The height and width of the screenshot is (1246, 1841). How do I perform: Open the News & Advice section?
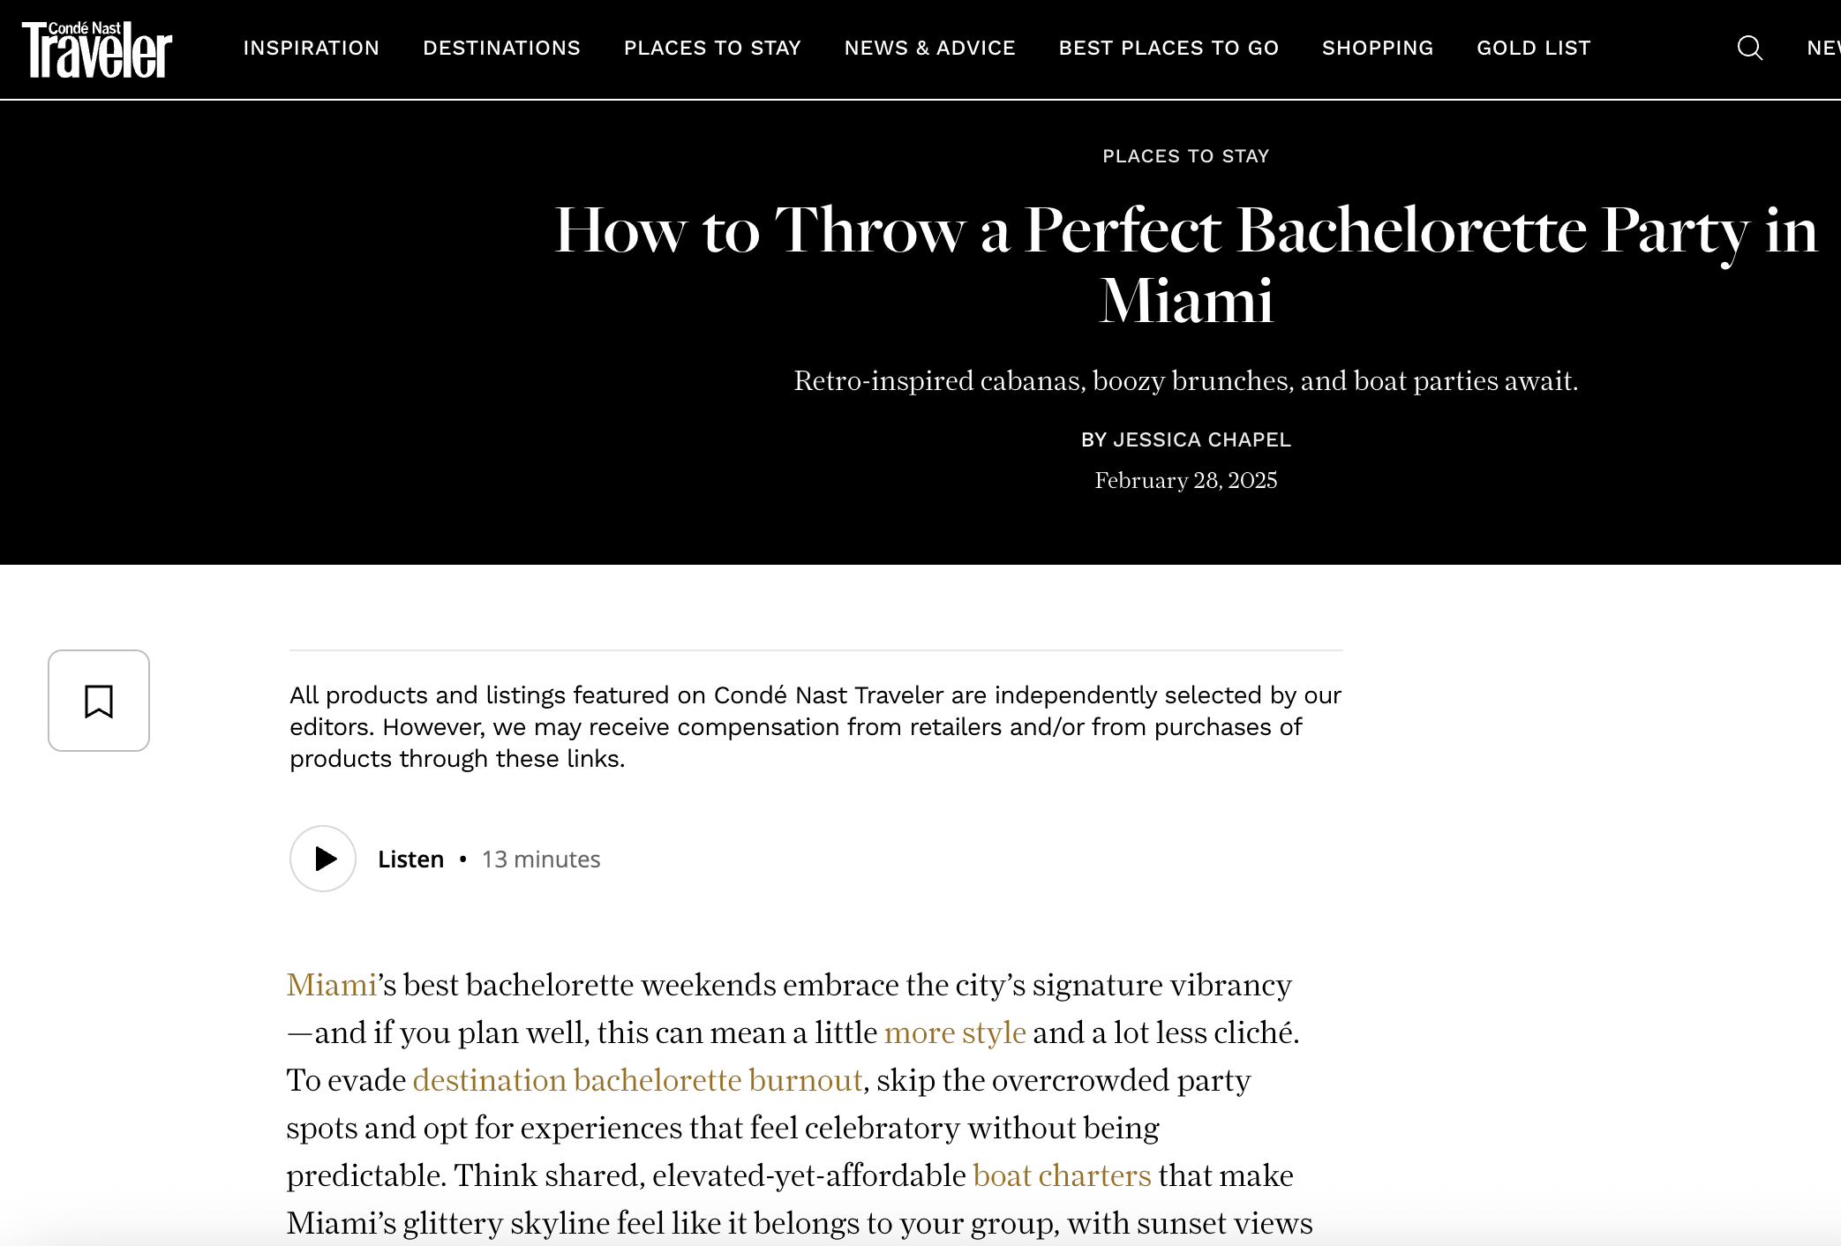929,48
